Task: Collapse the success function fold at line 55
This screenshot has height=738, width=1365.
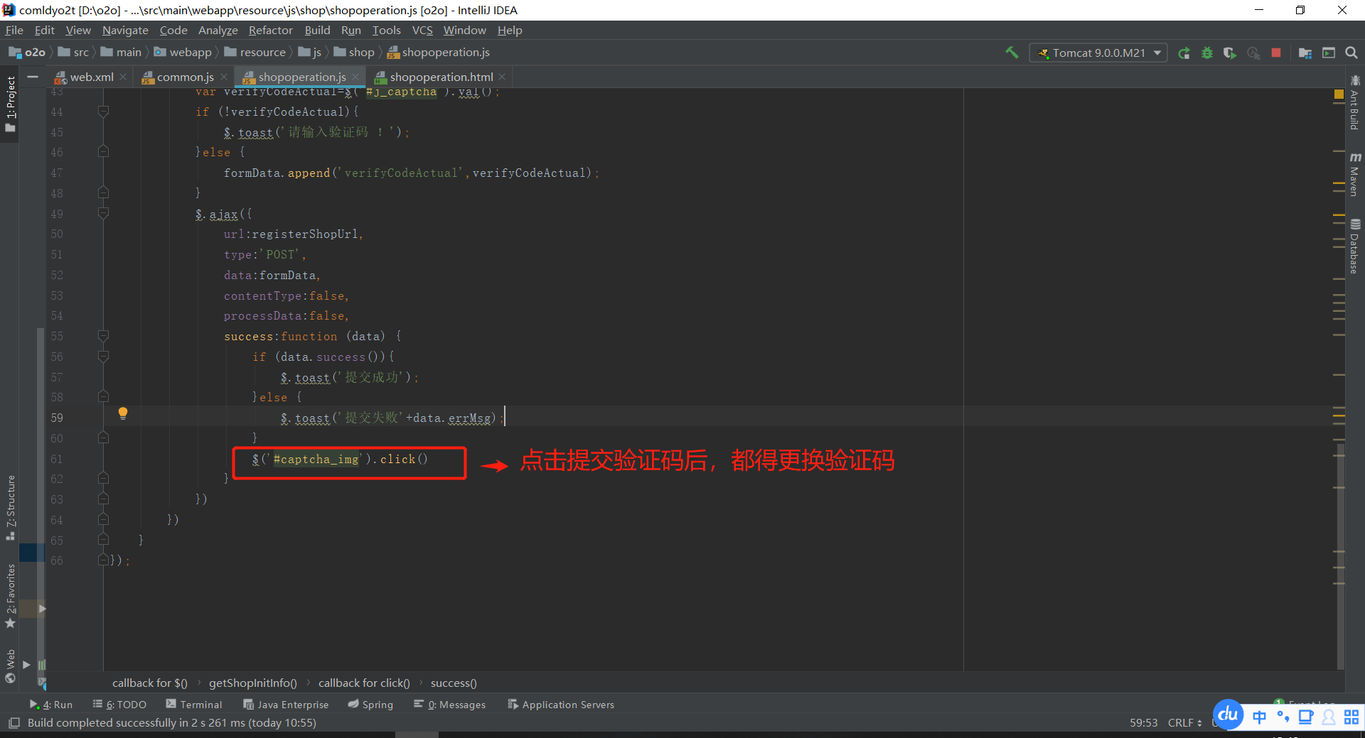Action: 103,335
